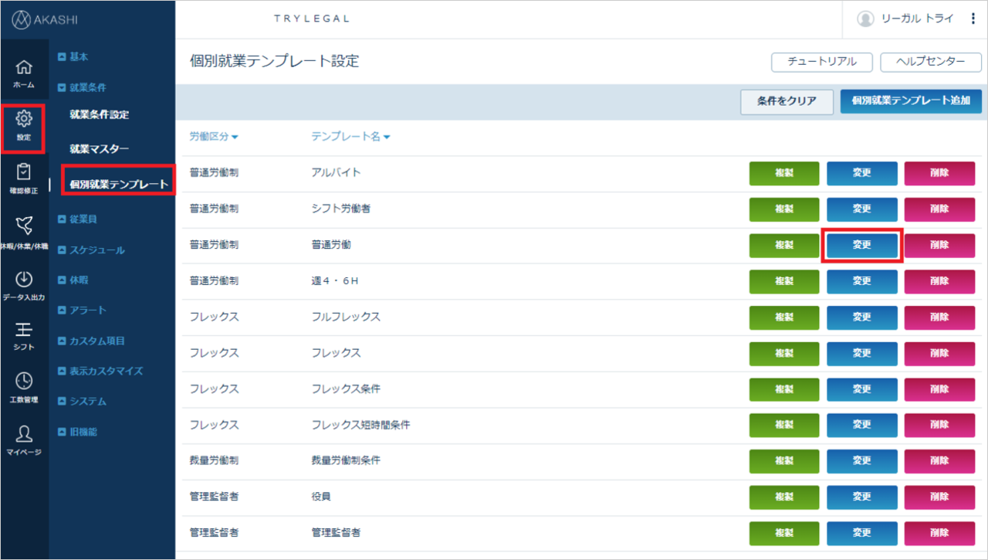Click 個別就業テンプレート追加 button
This screenshot has height=560, width=988.
pyautogui.click(x=911, y=101)
